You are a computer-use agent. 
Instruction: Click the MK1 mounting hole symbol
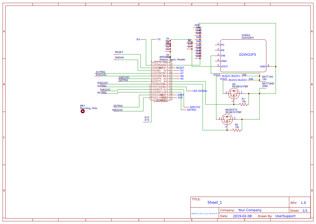(83, 111)
